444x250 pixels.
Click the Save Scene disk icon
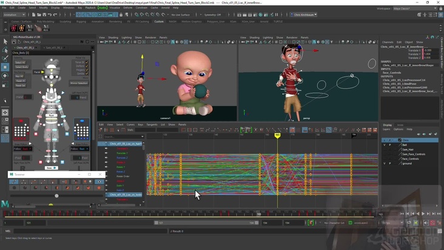[x=44, y=15]
